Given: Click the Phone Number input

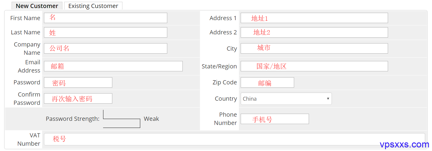Looking at the screenshot, I should coord(275,119).
